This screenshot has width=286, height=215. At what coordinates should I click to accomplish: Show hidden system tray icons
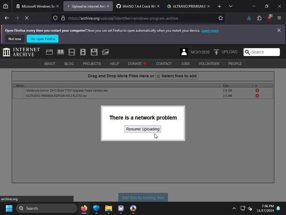tap(234, 208)
